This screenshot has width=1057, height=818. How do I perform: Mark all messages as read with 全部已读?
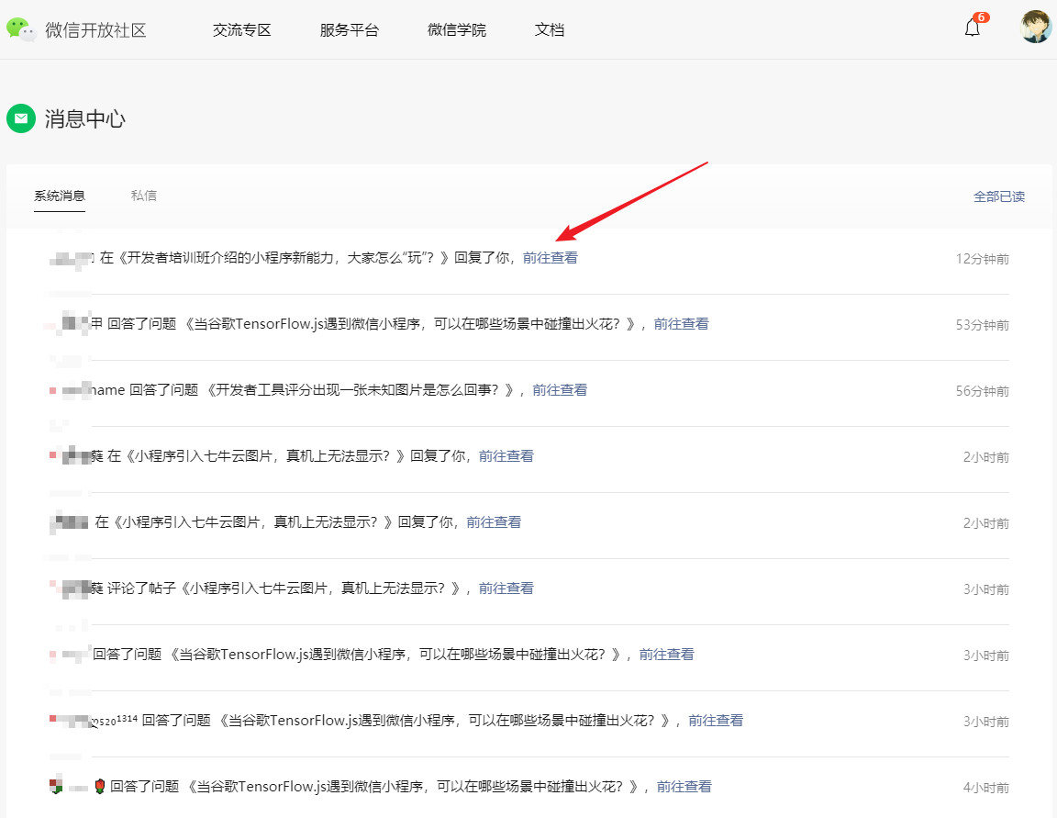point(999,196)
